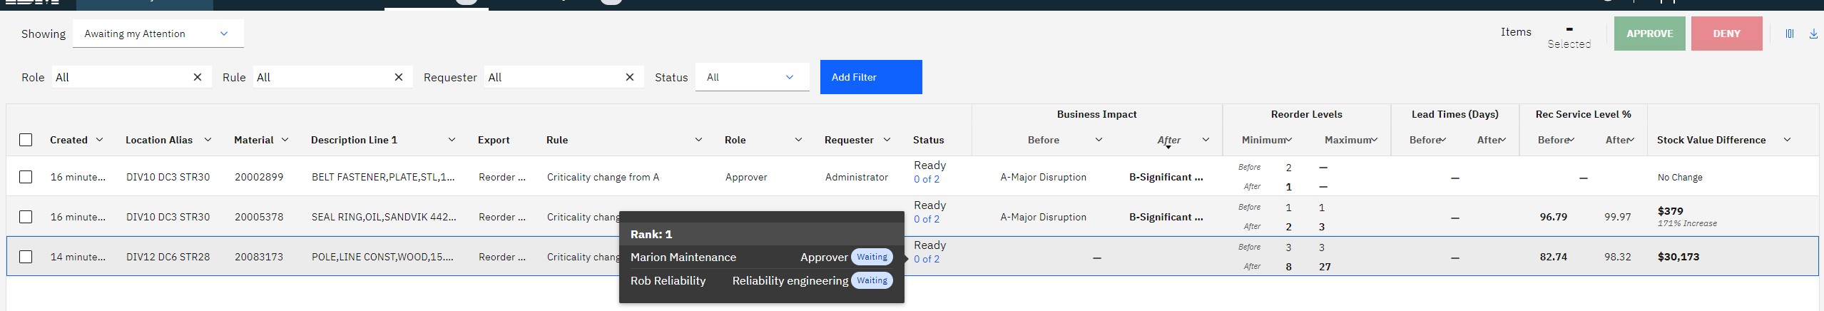Click 'SEAL RING,OIL,SANDVIK' description cell

384,217
